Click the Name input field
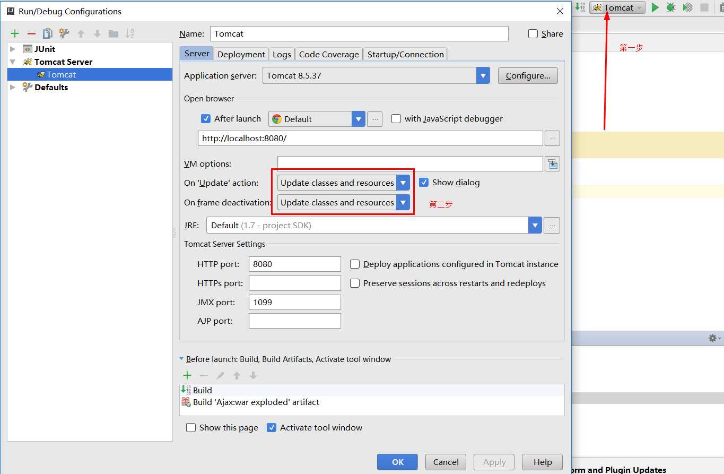The width and height of the screenshot is (724, 474). click(359, 33)
